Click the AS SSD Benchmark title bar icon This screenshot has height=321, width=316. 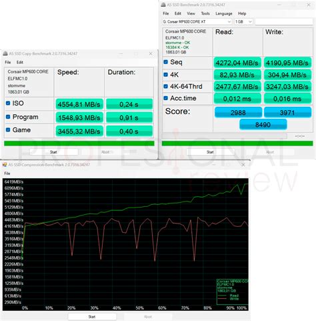point(163,5)
